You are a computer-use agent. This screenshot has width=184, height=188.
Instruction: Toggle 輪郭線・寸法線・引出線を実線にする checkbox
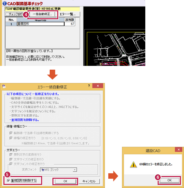(11, 133)
